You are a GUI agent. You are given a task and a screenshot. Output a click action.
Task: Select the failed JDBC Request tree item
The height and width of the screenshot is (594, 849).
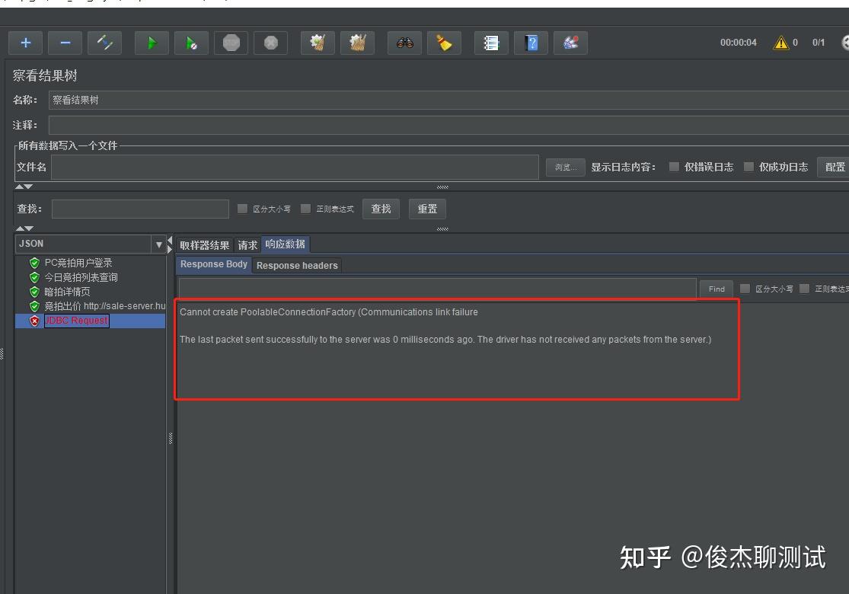click(76, 321)
